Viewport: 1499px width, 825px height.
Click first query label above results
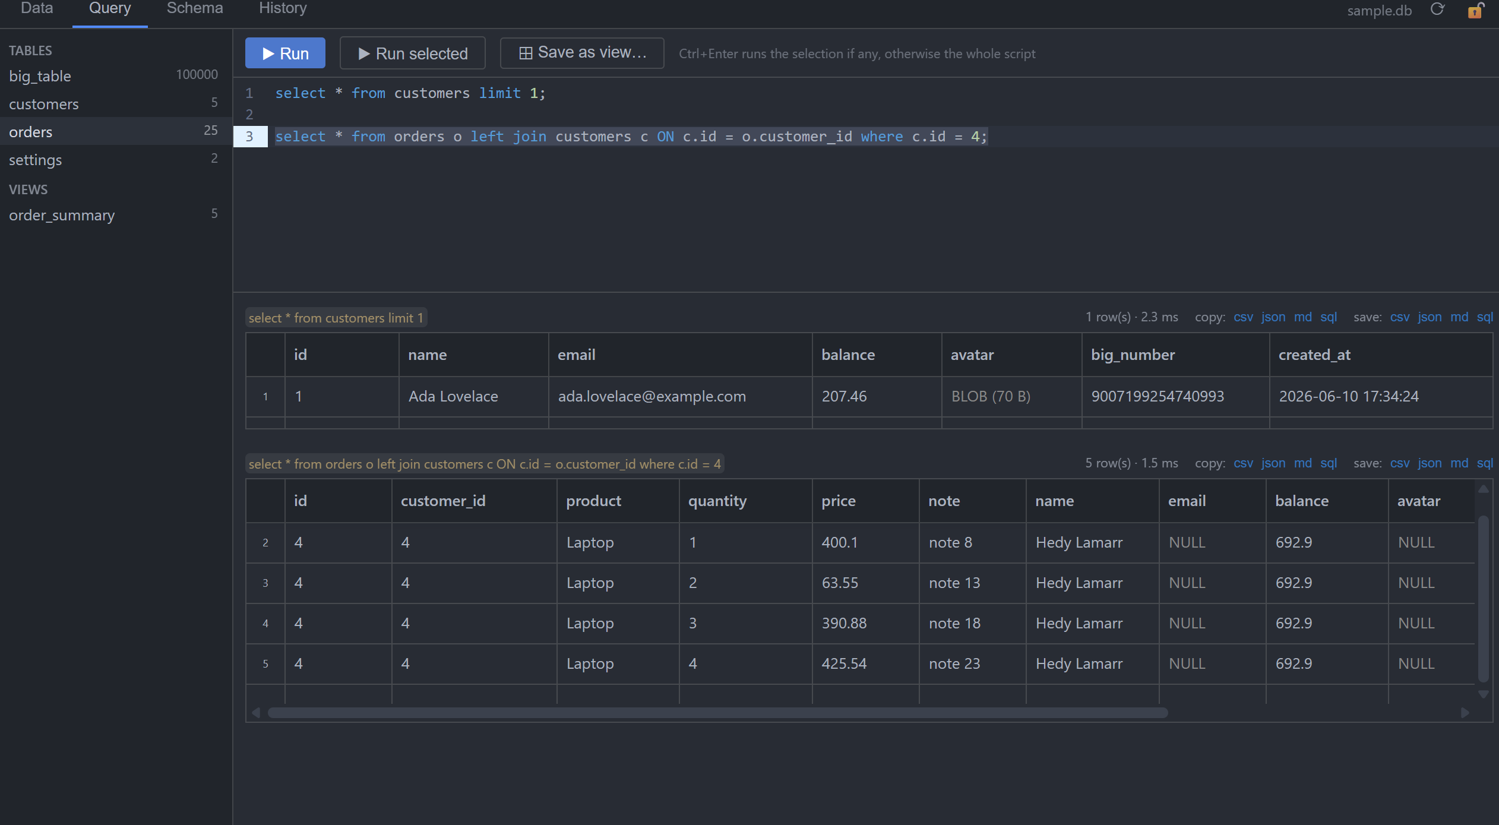click(336, 318)
